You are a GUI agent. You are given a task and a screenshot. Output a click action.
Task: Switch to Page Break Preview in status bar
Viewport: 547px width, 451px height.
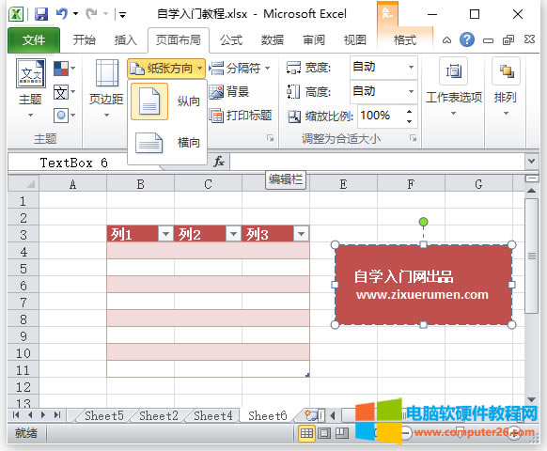click(342, 433)
